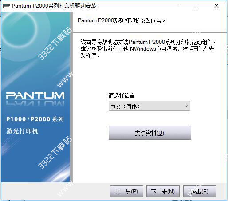Click the circle graphic in the sidebar banner
The image size is (228, 201).
[x=19, y=28]
